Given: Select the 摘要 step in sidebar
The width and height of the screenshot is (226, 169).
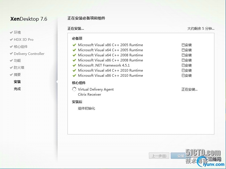Looking at the screenshot, I should [17, 74].
